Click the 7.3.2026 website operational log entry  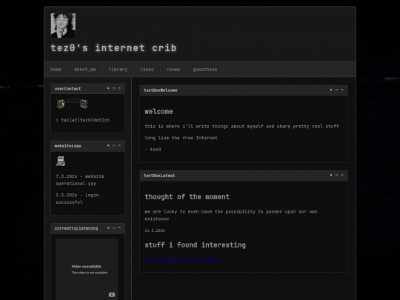coord(80,180)
